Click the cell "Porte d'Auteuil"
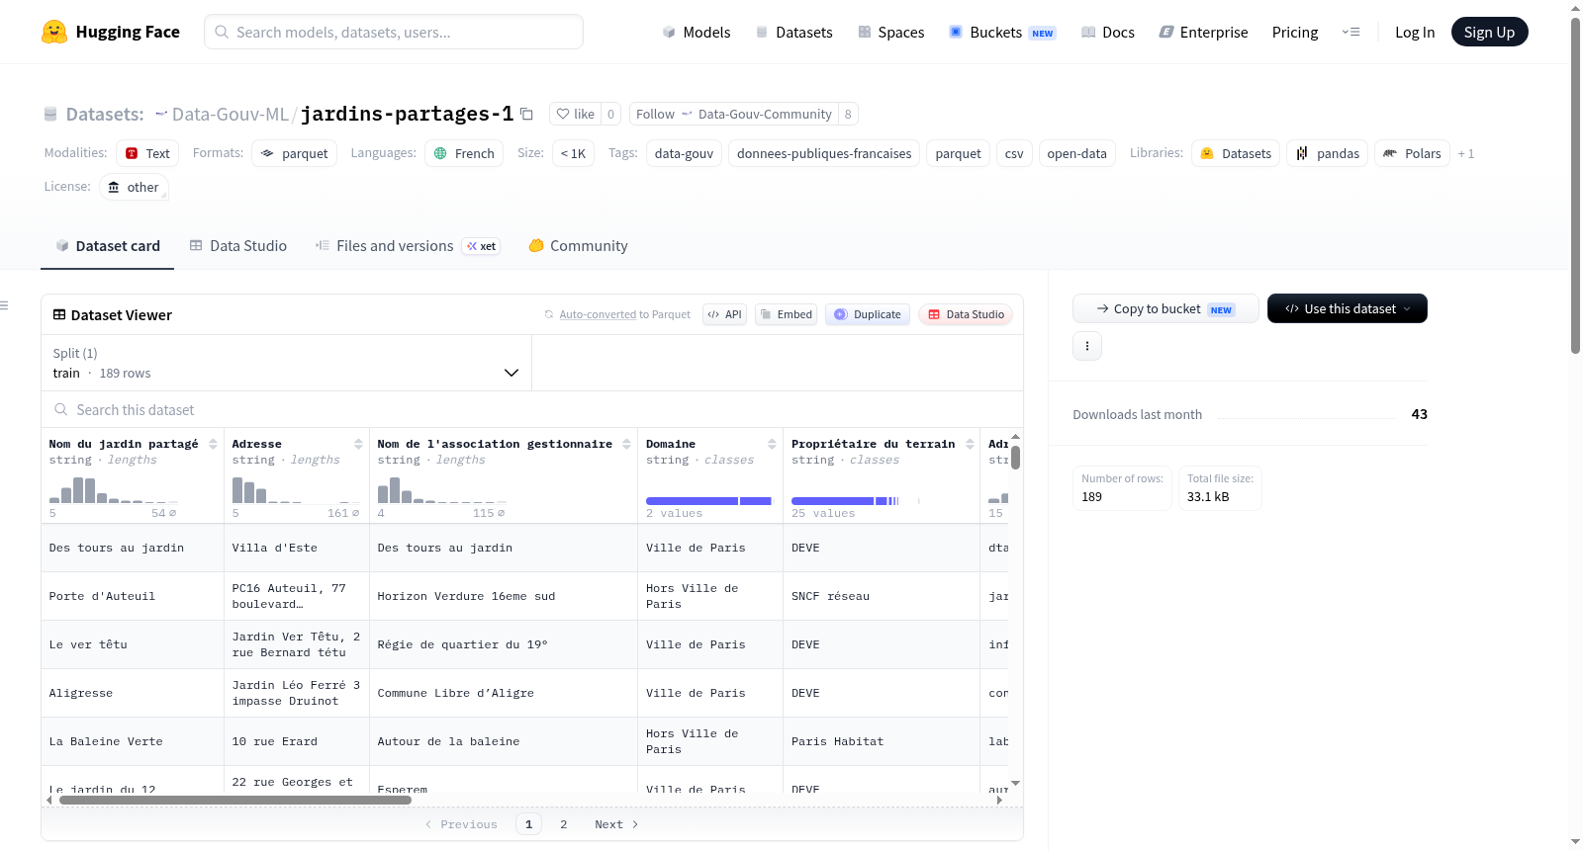This screenshot has height=851, width=1583. (133, 596)
